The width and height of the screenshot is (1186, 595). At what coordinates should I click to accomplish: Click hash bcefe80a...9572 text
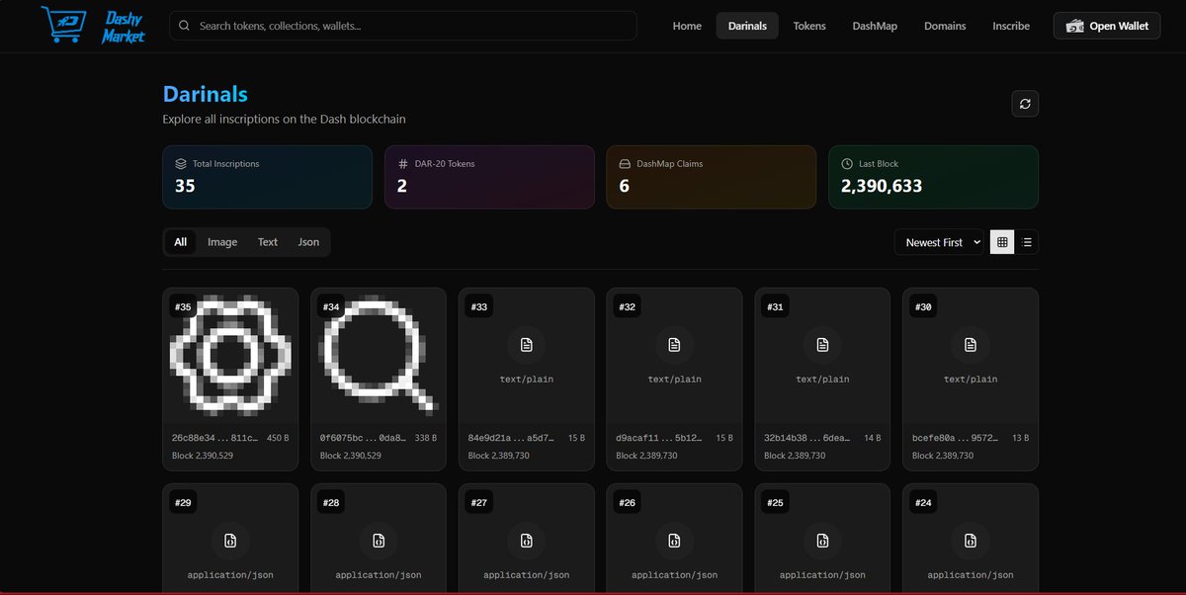pyautogui.click(x=956, y=437)
